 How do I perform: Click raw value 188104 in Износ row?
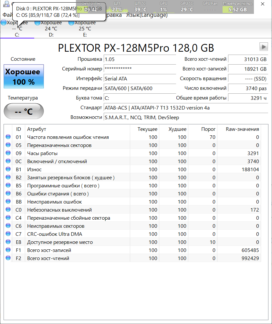tap(250, 170)
